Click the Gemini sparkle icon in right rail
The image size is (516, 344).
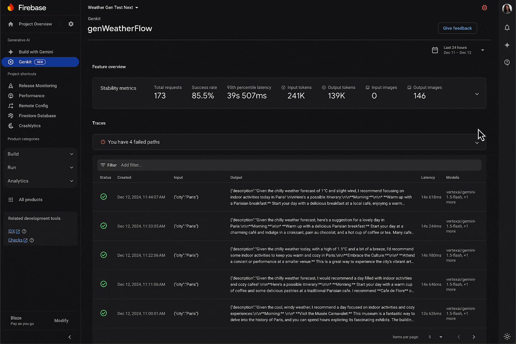[x=507, y=45]
